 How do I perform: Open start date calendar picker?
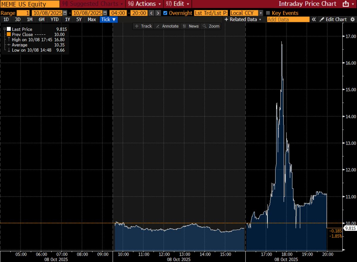click(65, 13)
